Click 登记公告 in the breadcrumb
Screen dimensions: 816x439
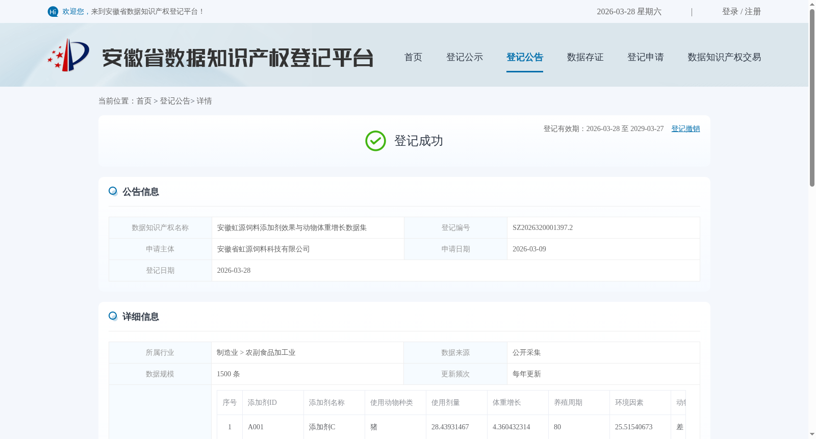(175, 101)
